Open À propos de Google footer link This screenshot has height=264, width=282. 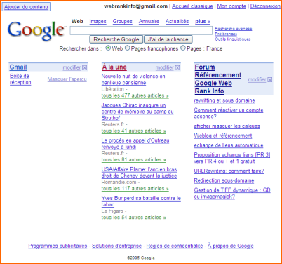tap(231, 246)
